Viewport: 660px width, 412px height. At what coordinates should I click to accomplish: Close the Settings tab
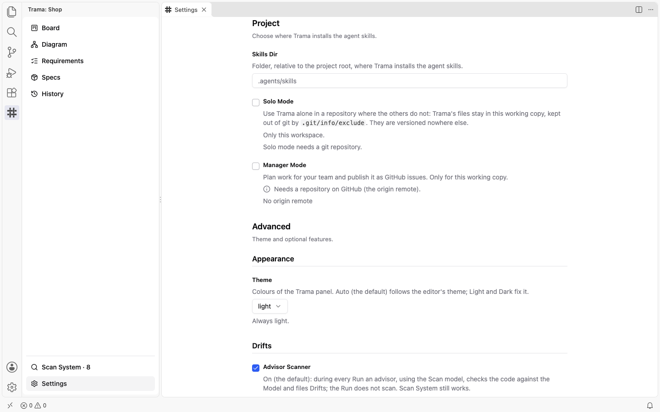click(204, 10)
